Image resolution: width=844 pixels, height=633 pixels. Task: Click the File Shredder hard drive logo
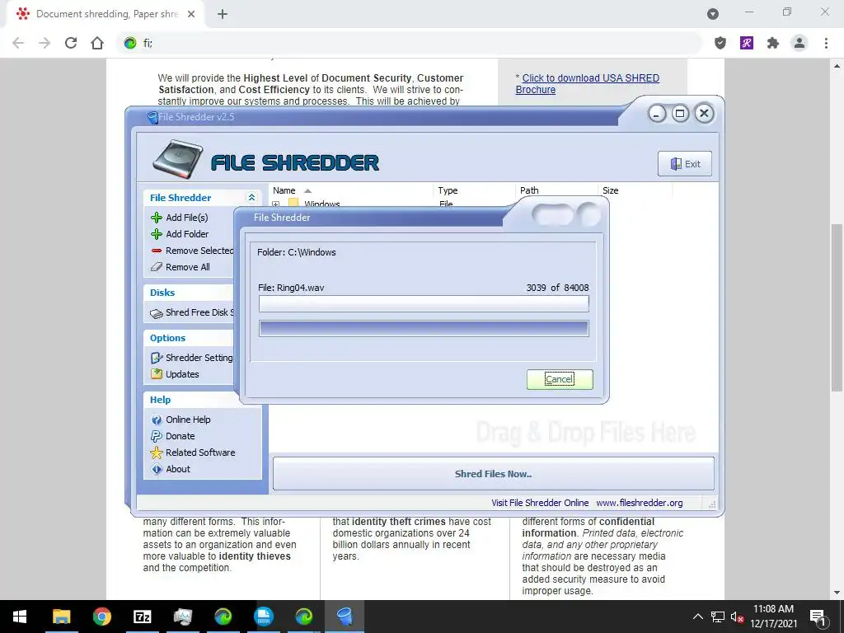click(178, 159)
